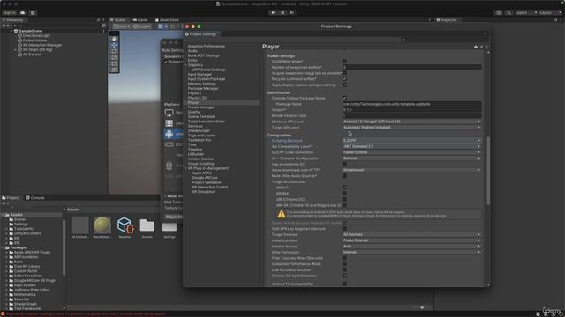The width and height of the screenshot is (565, 317).
Task: Select the Move tool in Scene toolbar
Action: [x=114, y=45]
